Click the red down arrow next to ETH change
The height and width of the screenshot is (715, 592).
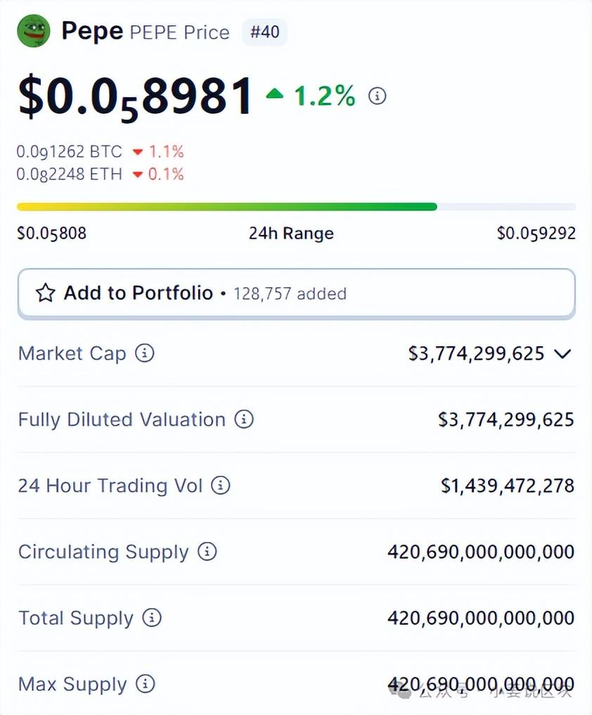[x=137, y=175]
